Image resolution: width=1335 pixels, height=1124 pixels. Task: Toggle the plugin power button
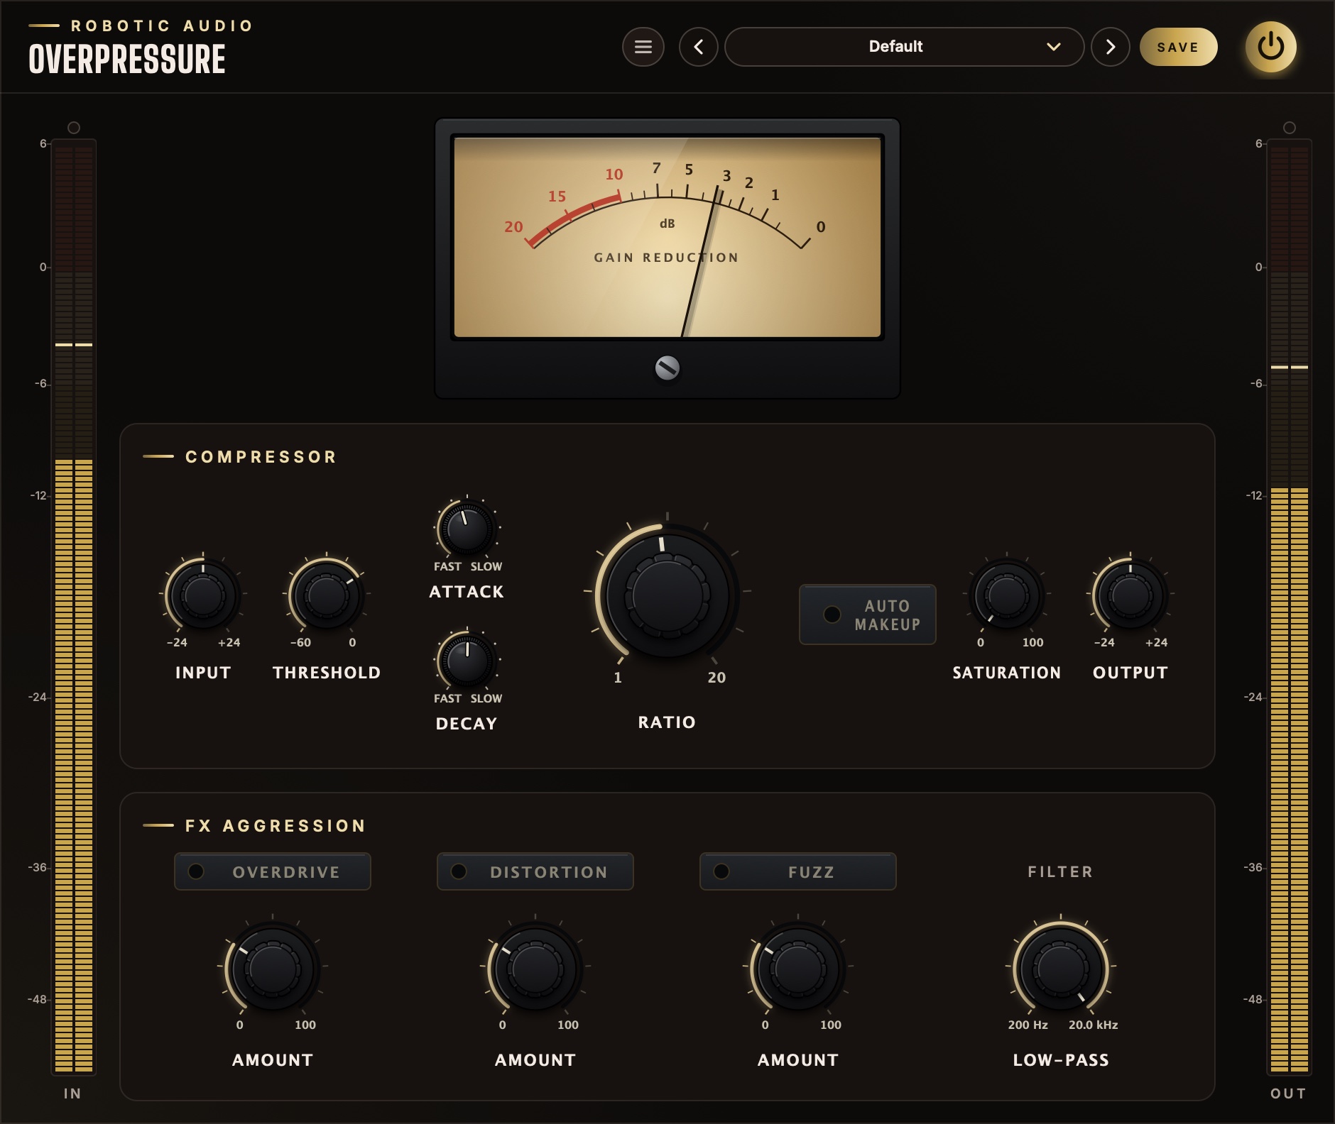click(x=1270, y=47)
